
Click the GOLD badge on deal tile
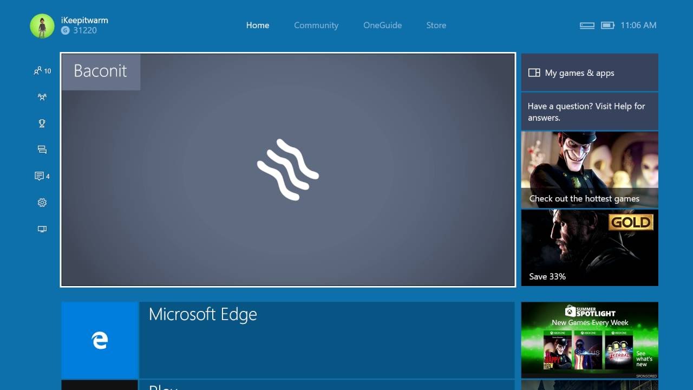pyautogui.click(x=631, y=222)
